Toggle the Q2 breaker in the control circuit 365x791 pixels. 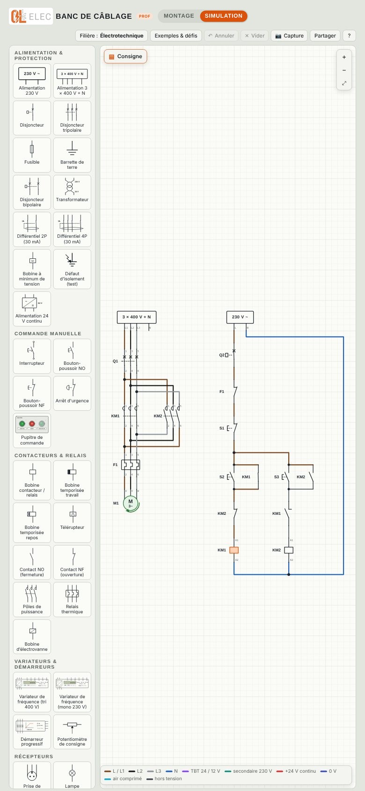(228, 355)
